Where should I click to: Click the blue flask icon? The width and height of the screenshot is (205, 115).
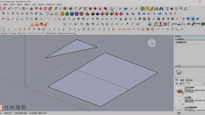[x=150, y=24]
